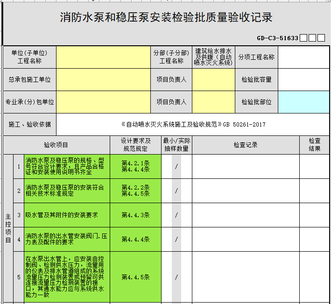
Task: Select the 验收项目 column header
Action: [56, 145]
